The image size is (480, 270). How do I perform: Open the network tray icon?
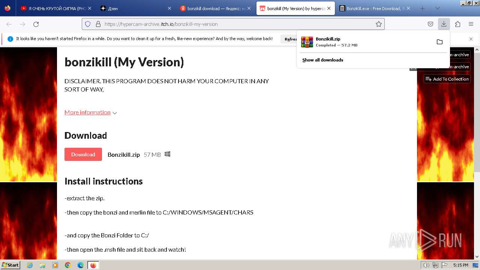click(x=435, y=265)
